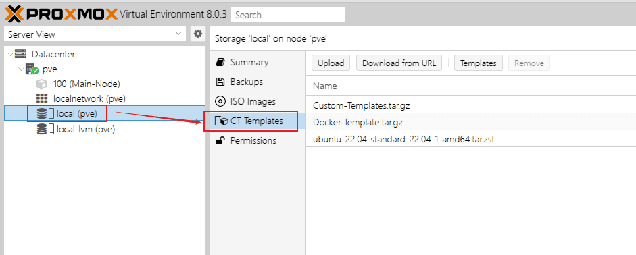Click the localnetwork grid icon

pos(42,98)
